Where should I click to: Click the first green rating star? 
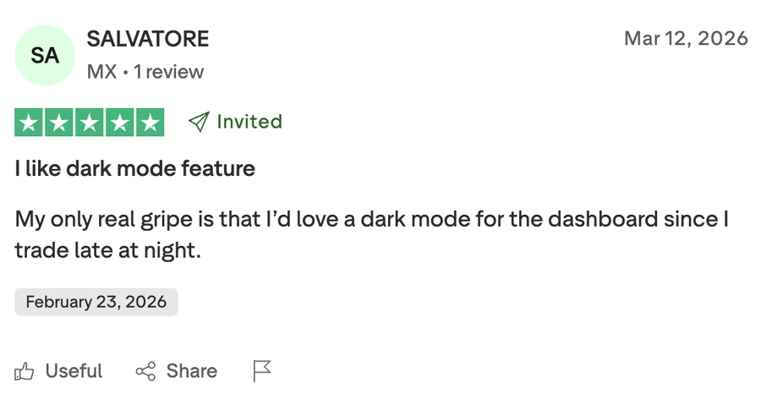[x=29, y=123]
